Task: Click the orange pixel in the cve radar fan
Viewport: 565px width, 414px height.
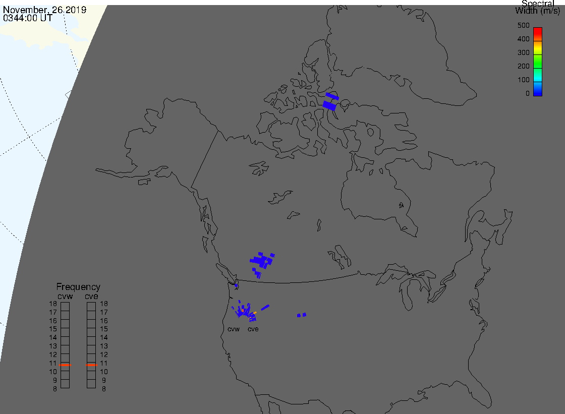Action: click(x=255, y=313)
